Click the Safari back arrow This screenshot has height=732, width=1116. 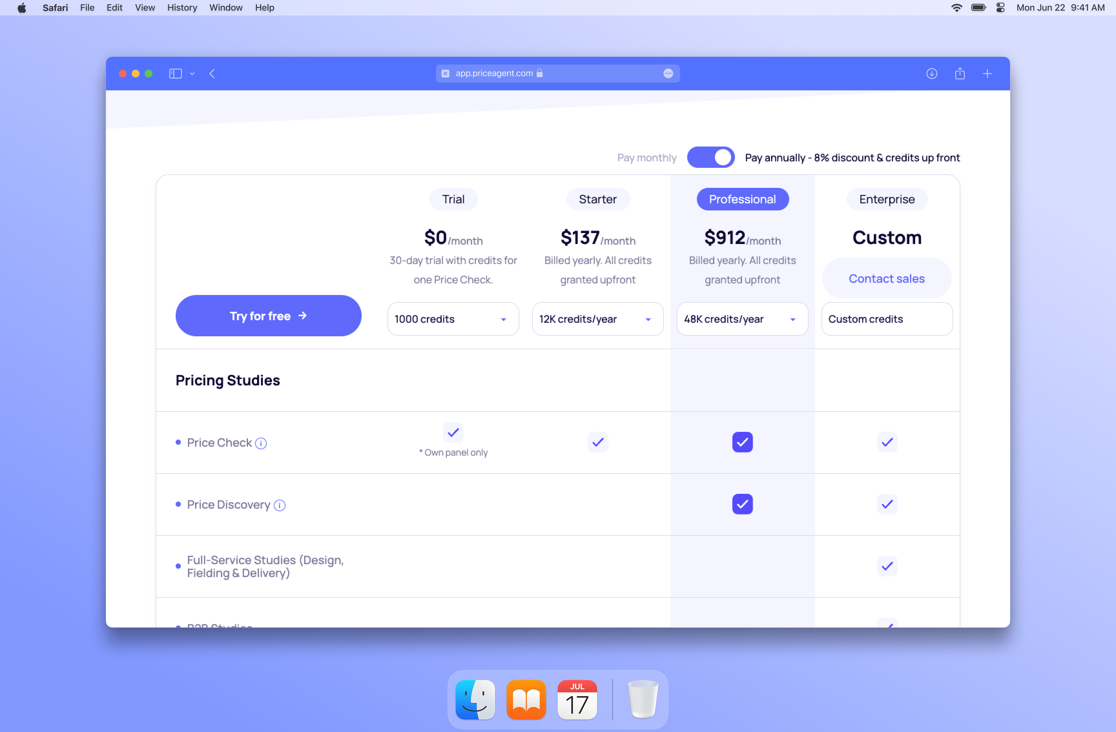coord(212,74)
